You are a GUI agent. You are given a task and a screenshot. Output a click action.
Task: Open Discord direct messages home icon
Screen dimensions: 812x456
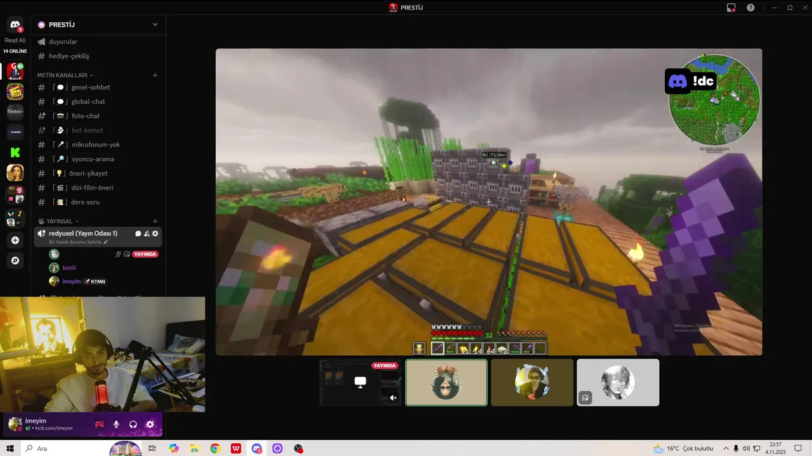15,25
